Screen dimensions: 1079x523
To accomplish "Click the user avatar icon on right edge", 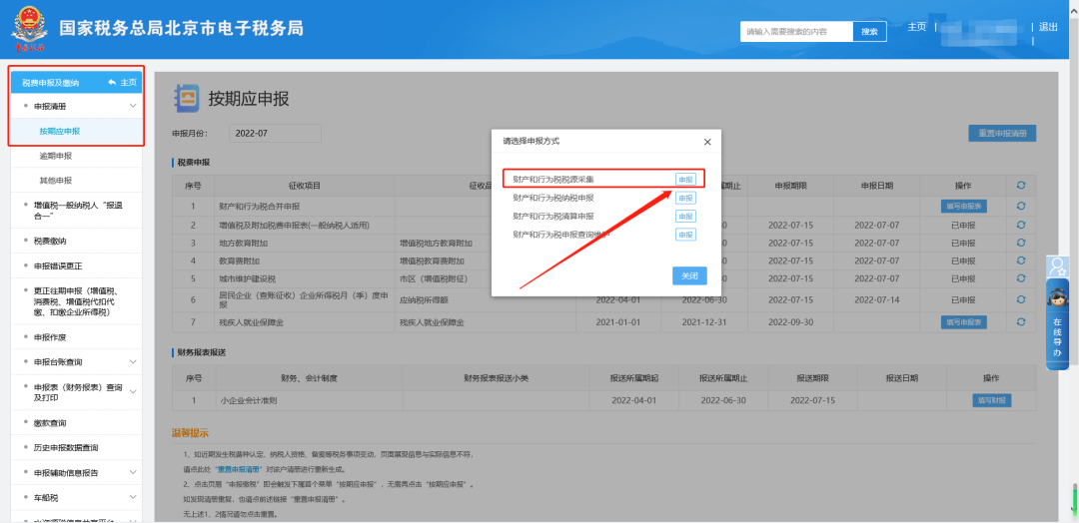I will 1057,265.
